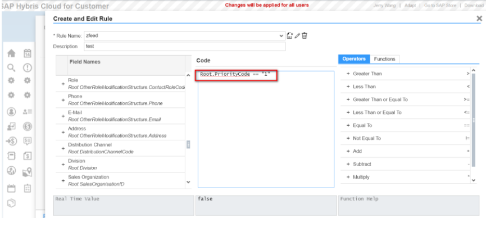
Task: Insert the Less Than operator via plus
Action: tap(348, 86)
